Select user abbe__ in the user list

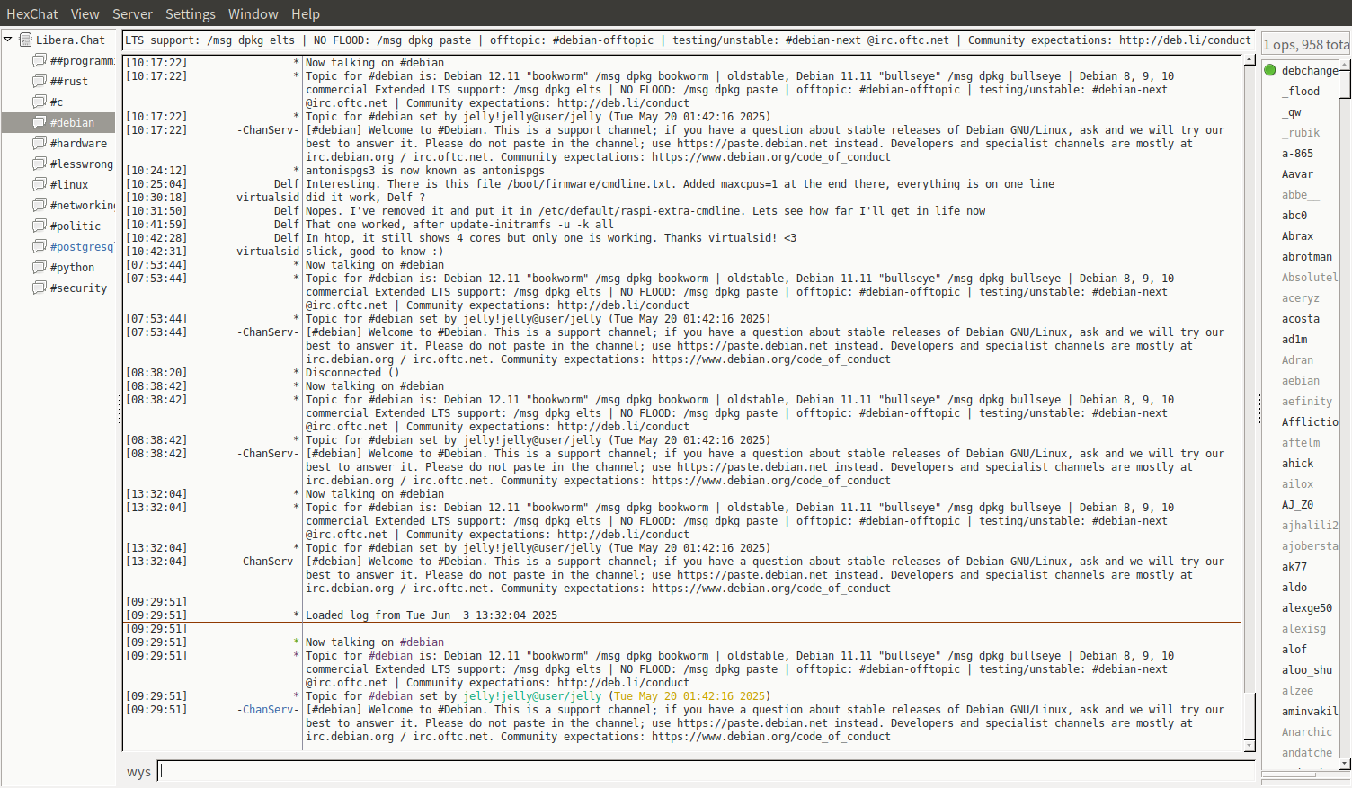pos(1301,194)
